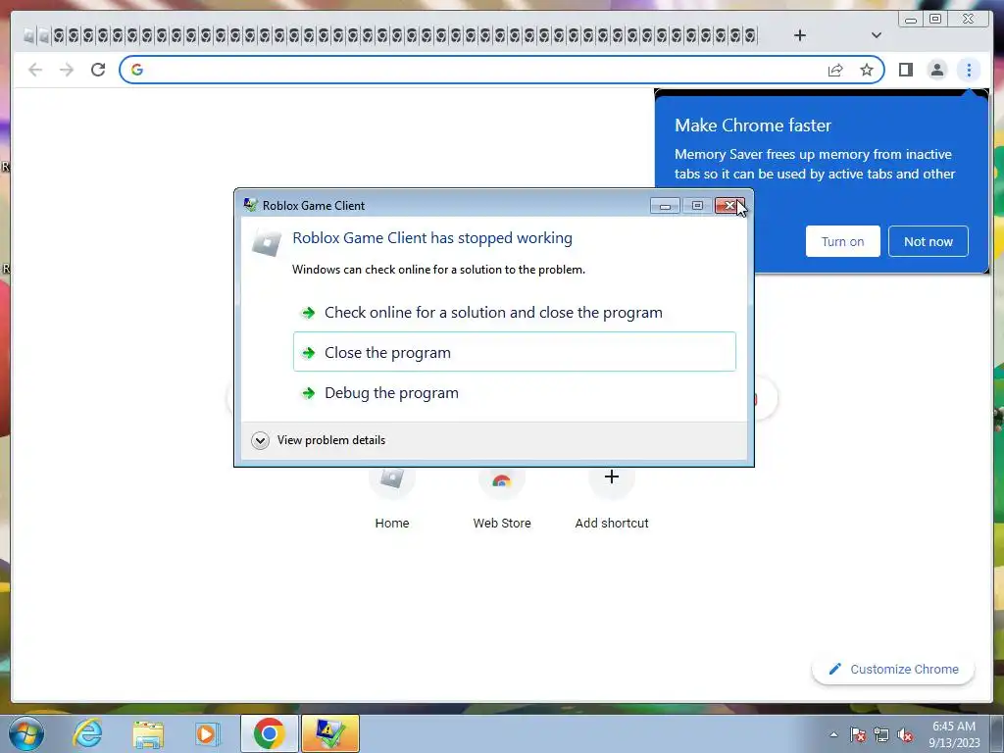Reload the current Chrome page

[x=98, y=70]
